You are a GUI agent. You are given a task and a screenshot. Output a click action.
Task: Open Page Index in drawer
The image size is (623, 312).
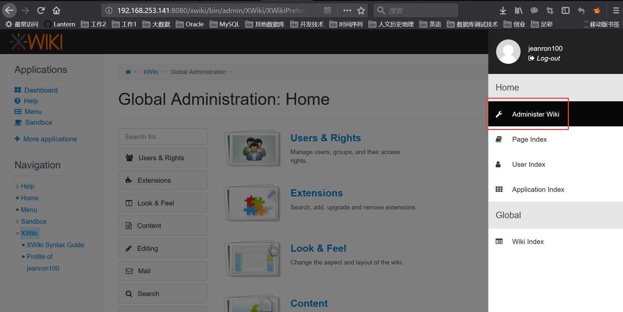pos(555,139)
